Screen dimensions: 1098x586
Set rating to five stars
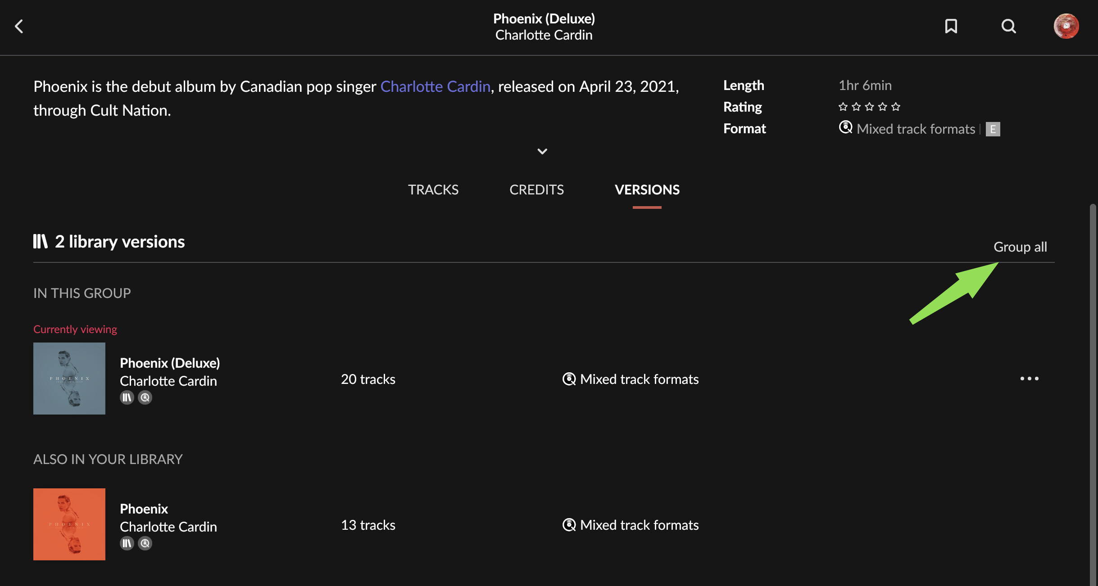tap(895, 107)
